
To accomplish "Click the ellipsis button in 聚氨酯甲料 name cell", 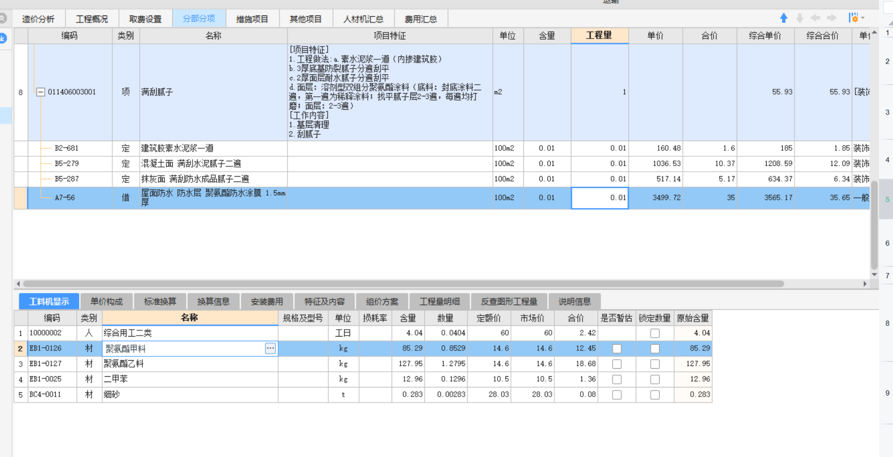I will click(x=270, y=348).
